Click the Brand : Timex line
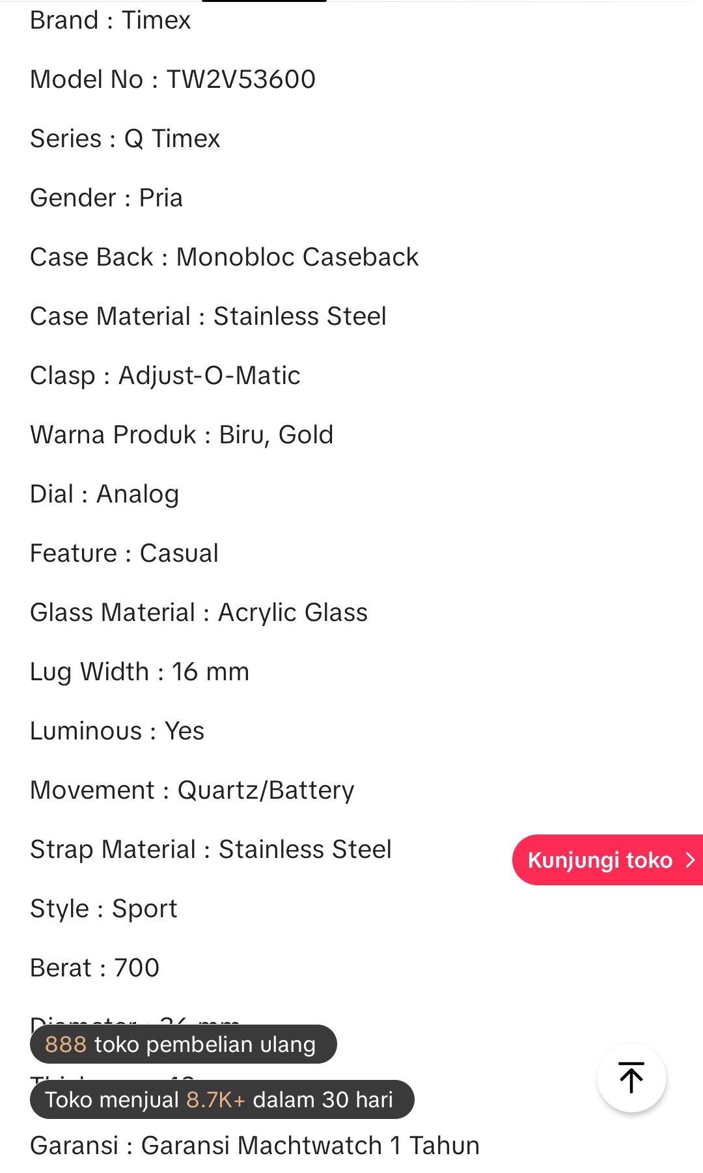The height and width of the screenshot is (1173, 703). click(x=110, y=20)
